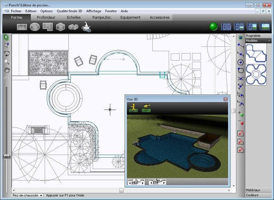
Task: Expand the Matériaux panel
Action: (x=258, y=190)
